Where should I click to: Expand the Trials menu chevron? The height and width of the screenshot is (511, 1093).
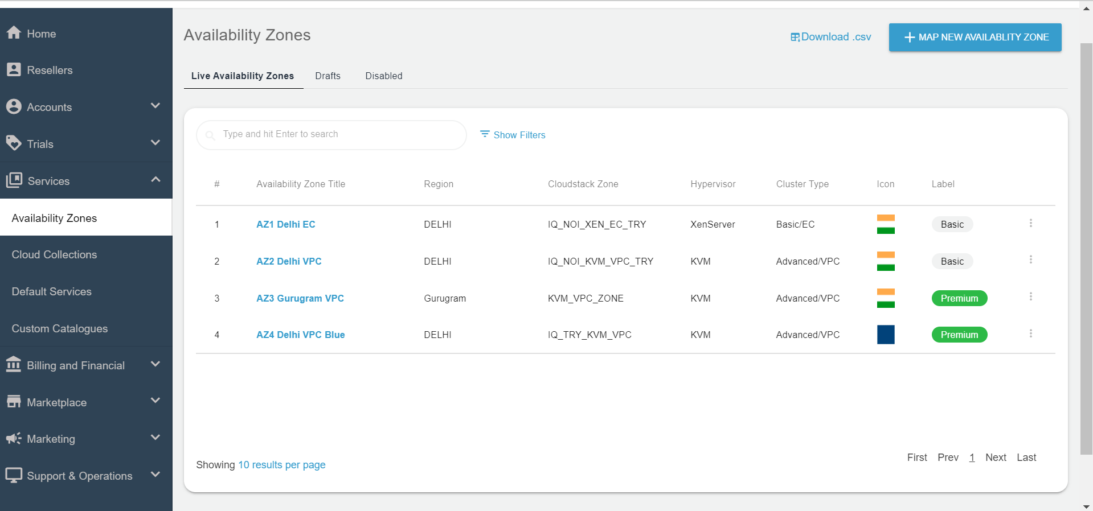[x=155, y=143]
